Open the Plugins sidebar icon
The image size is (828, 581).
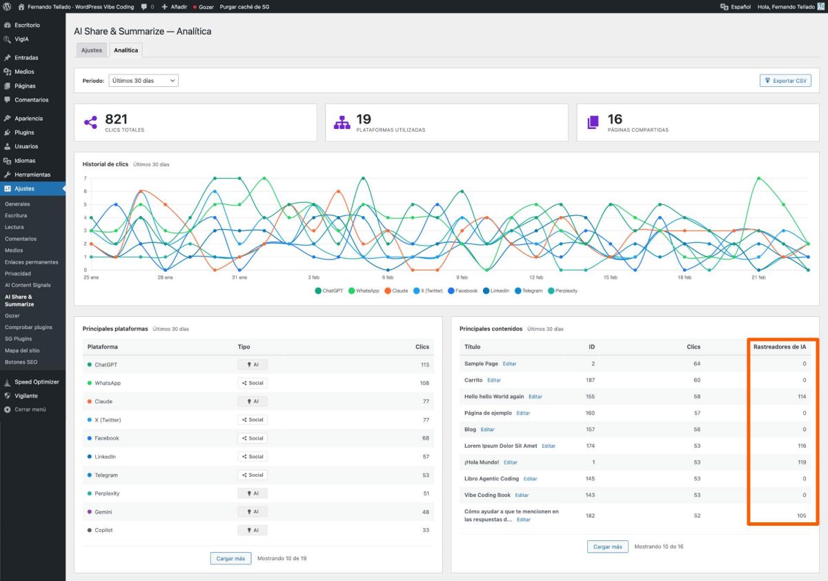(7, 132)
